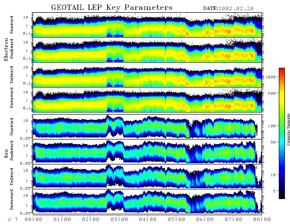Click the "01:00" time axis label
Screen dimensions: 290x224
(62, 219)
